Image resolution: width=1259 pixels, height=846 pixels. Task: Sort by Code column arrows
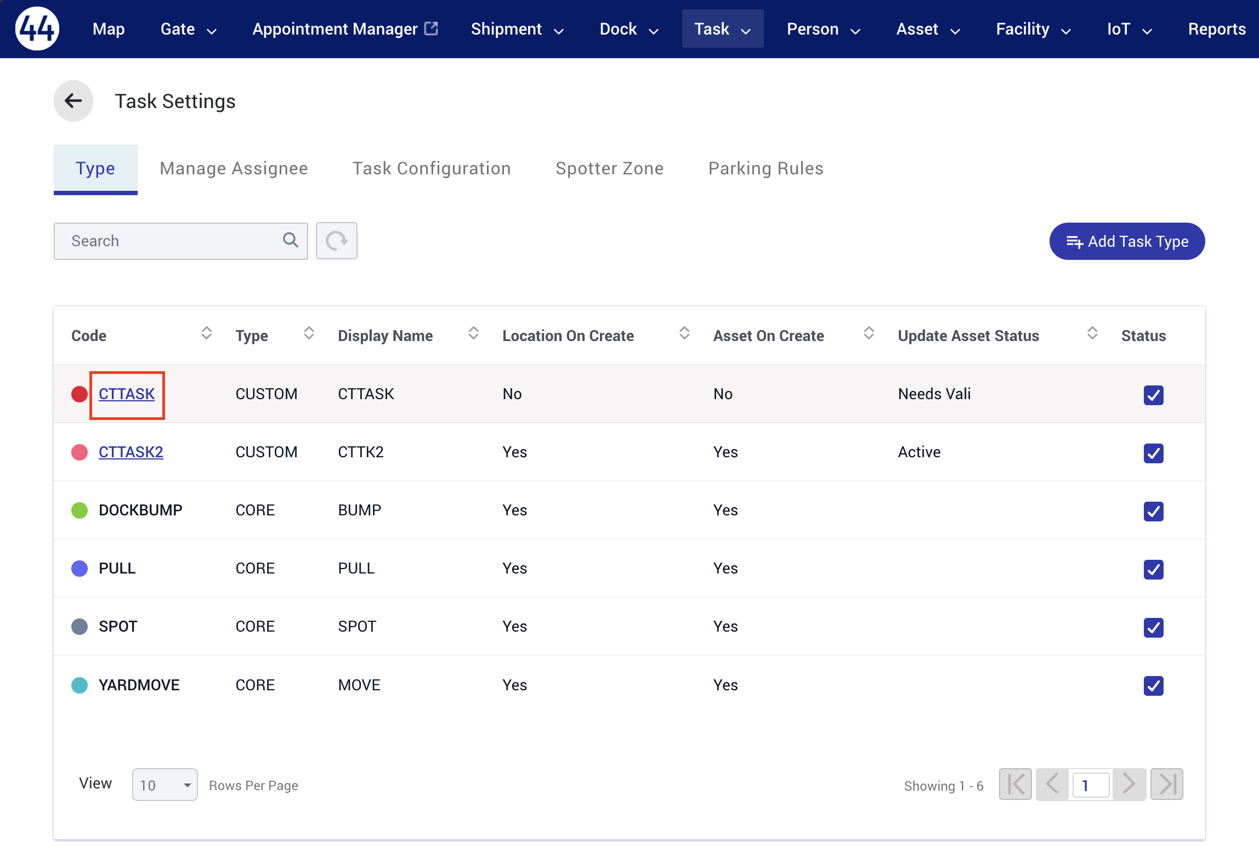(x=206, y=333)
